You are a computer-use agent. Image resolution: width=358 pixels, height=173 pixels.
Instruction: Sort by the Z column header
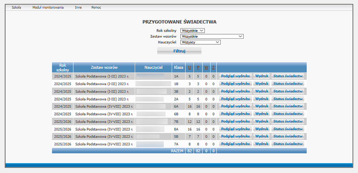click(x=213, y=67)
